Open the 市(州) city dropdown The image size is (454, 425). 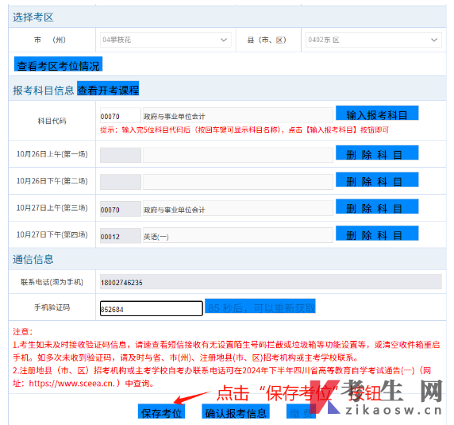[166, 40]
